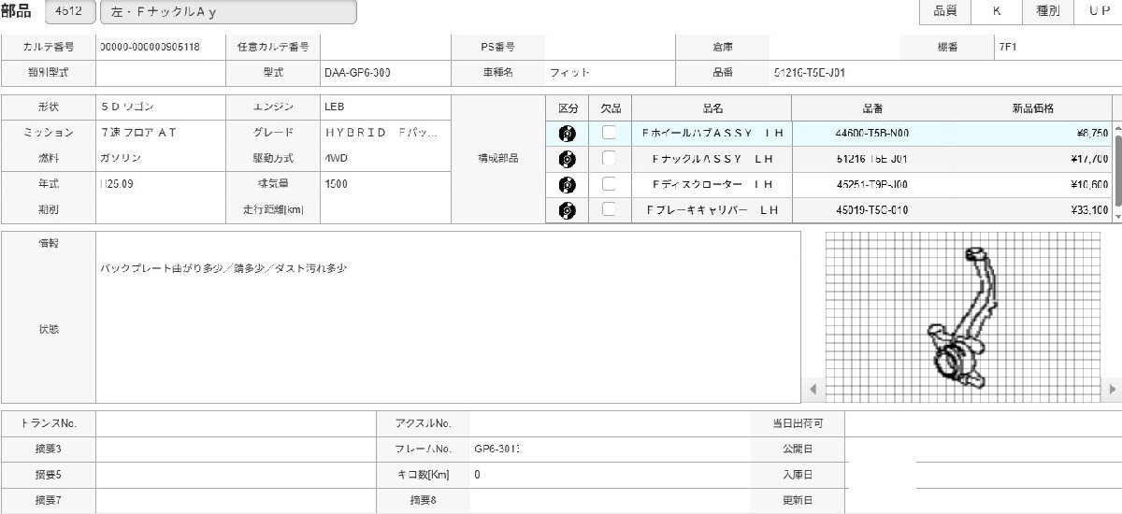Click the ¥8,750 new price cell
Image resolution: width=1122 pixels, height=514 pixels.
point(1090,133)
